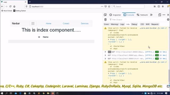Open Getting Started bookmark

coord(19,11)
